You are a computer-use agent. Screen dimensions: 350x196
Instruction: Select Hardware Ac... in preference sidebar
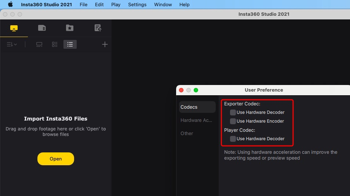(196, 120)
